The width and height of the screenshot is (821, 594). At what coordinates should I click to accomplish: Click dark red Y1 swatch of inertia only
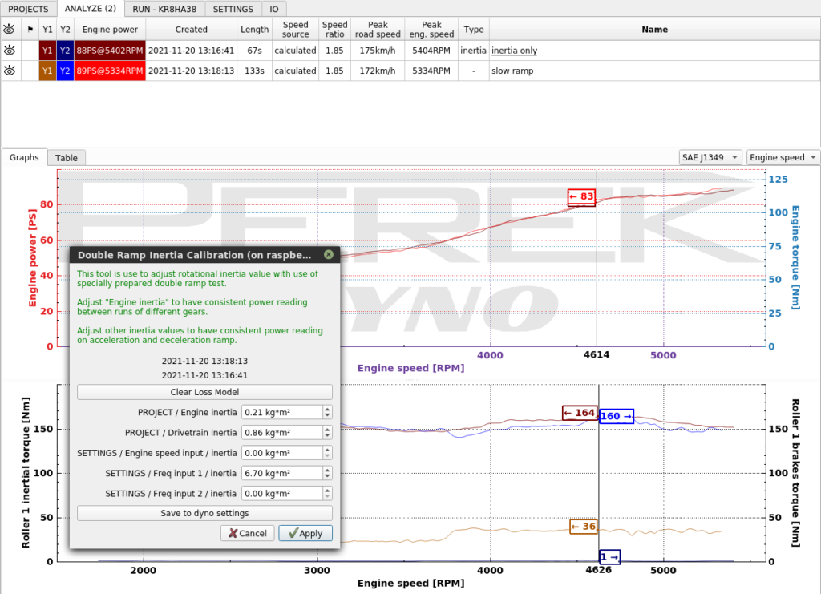point(47,51)
